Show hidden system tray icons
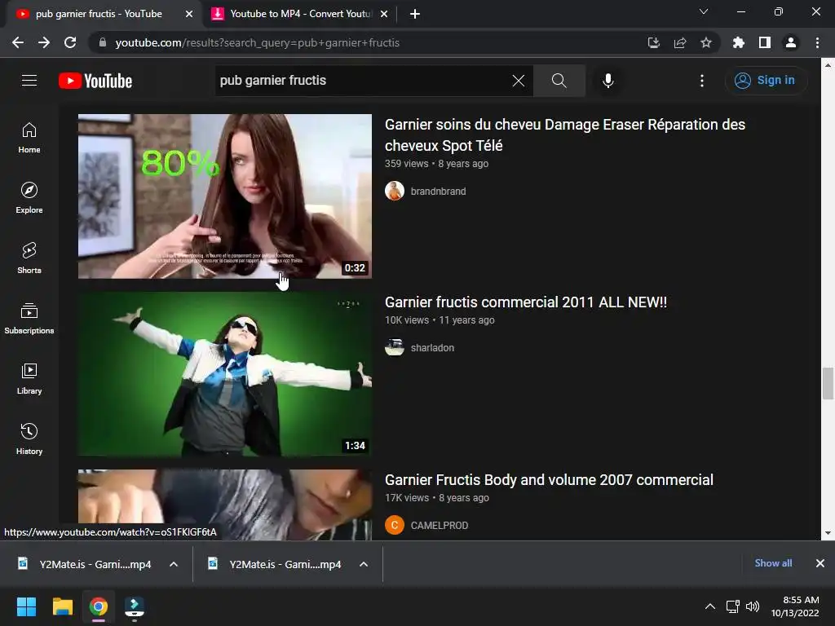The image size is (835, 626). [x=710, y=606]
